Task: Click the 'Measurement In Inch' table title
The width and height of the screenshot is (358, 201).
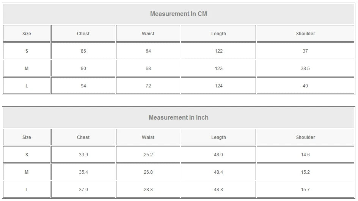Action: (x=179, y=118)
